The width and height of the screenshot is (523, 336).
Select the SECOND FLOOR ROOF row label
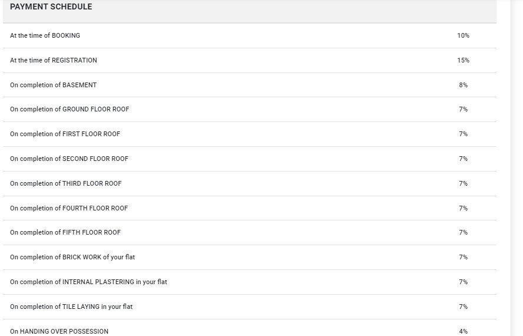69,159
